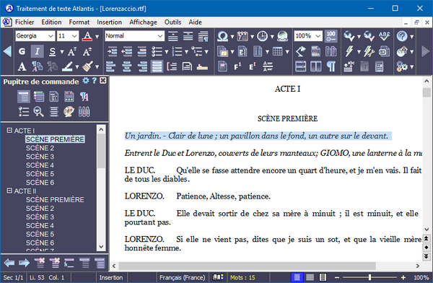Click Français (France) language in status bar
Viewport: 433px width, 283px height.
183,277
